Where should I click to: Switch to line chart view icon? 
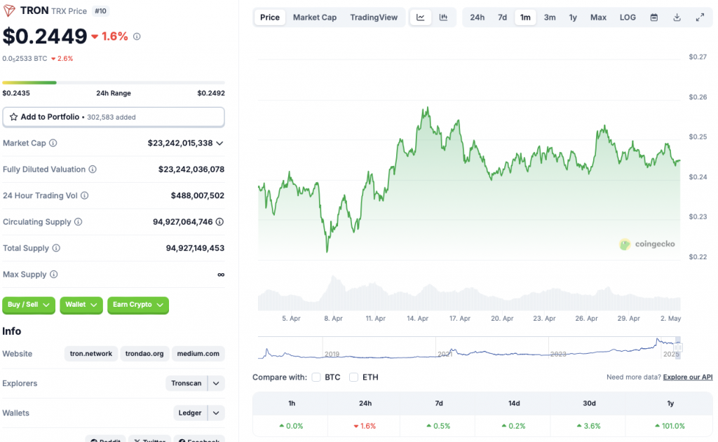coord(421,18)
